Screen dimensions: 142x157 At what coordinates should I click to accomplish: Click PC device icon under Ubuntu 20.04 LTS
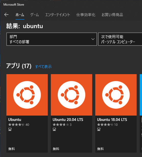54,129
